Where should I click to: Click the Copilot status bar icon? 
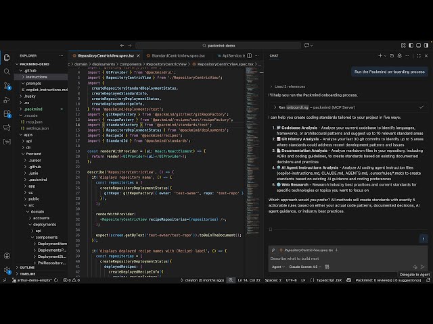pos(349,280)
